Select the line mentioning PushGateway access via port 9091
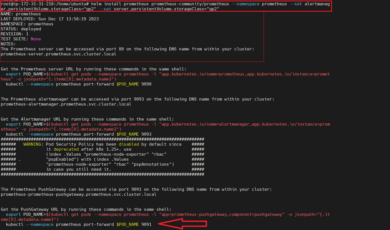Viewport: 390px width, 230px height. pyautogui.click(x=136, y=189)
